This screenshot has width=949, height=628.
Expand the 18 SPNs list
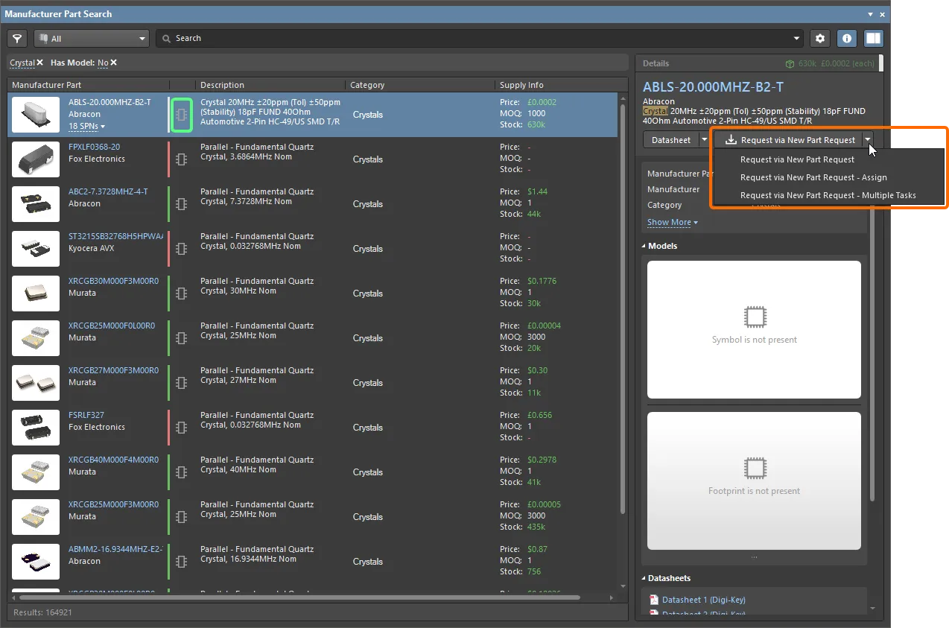[87, 127]
